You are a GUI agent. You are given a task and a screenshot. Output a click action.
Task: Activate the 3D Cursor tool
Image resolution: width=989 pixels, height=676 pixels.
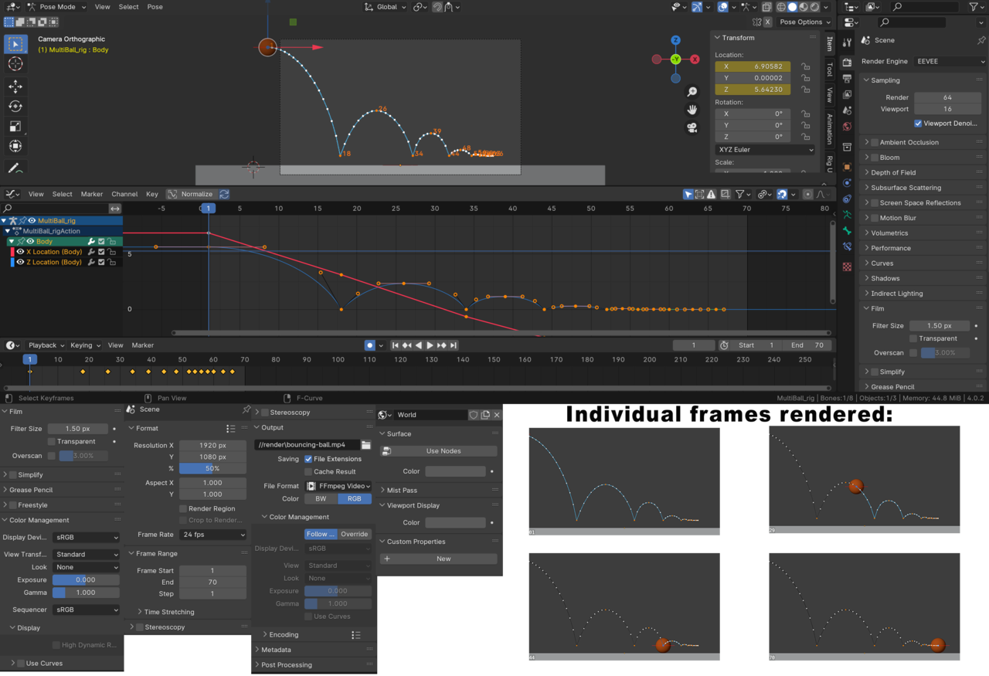click(15, 64)
